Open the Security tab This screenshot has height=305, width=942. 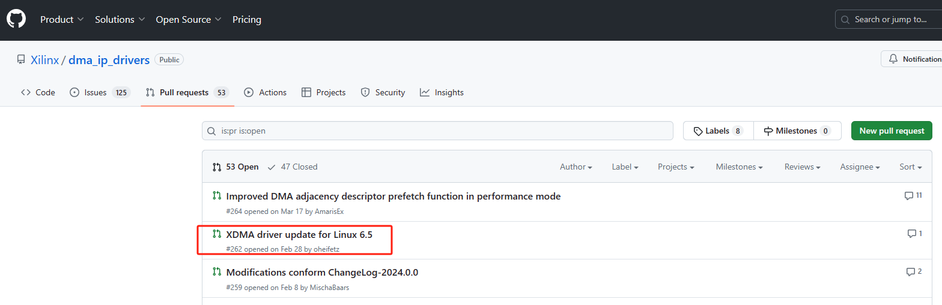(383, 92)
